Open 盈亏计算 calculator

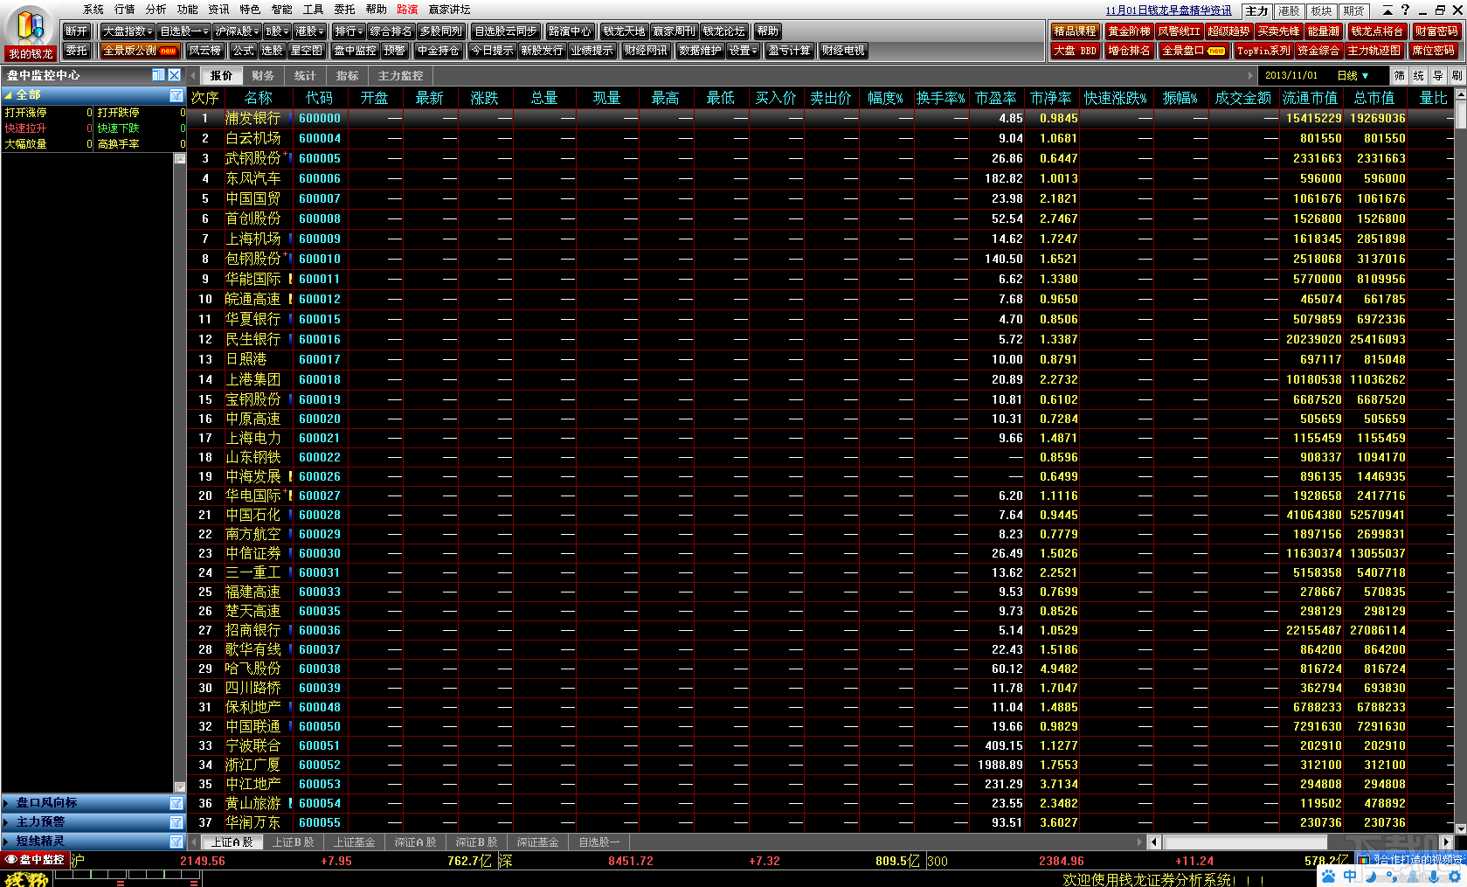[790, 51]
